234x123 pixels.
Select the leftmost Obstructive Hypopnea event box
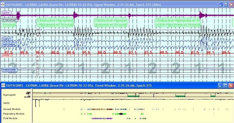point(55,23)
